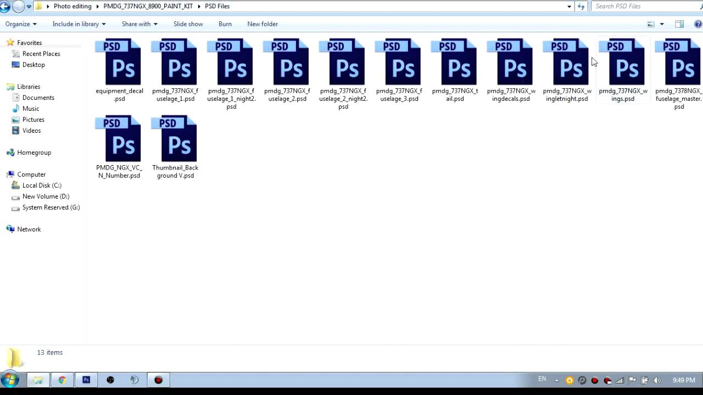Open the Windows Start menu
The height and width of the screenshot is (395, 703).
point(10,380)
